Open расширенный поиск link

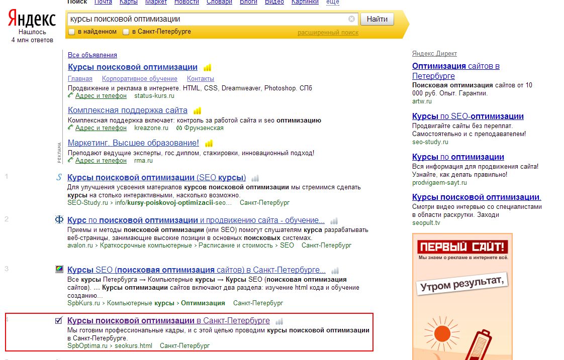click(328, 33)
